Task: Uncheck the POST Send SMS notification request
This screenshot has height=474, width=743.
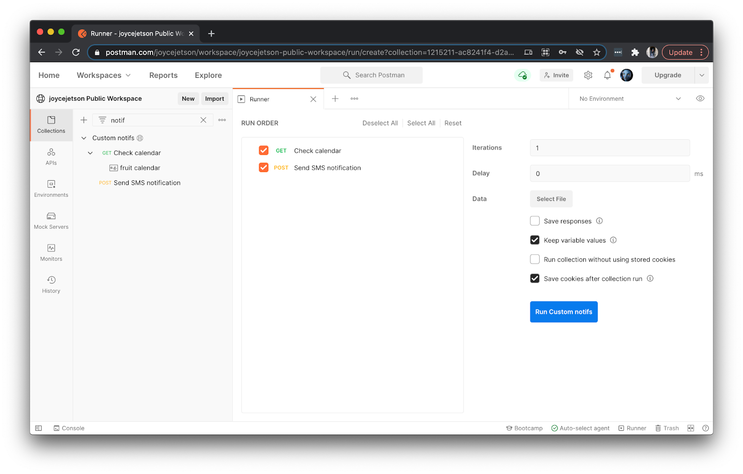Action: pos(264,167)
